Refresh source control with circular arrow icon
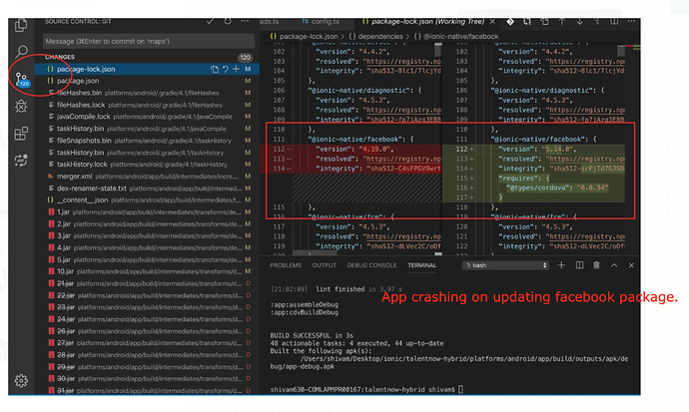The height and width of the screenshot is (412, 689). tap(228, 21)
